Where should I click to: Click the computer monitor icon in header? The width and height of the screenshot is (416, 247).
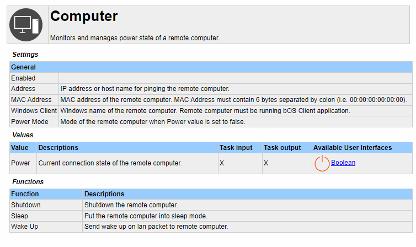coord(26,25)
